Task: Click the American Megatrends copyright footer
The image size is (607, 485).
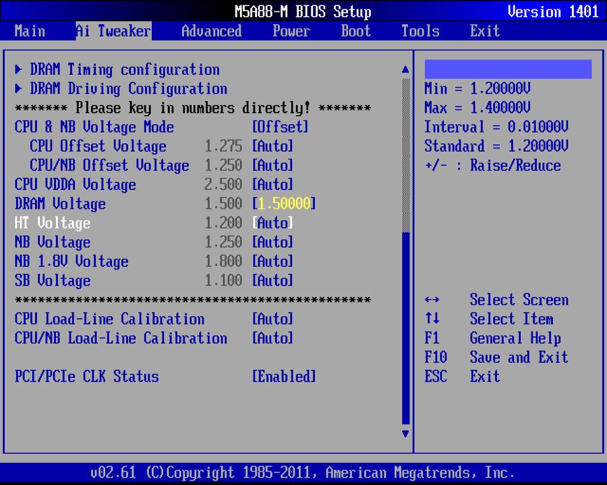Action: point(302,473)
